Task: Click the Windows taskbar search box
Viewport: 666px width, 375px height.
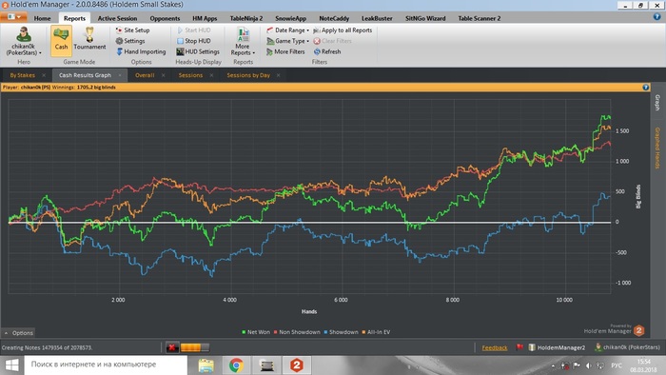Action: coord(106,365)
